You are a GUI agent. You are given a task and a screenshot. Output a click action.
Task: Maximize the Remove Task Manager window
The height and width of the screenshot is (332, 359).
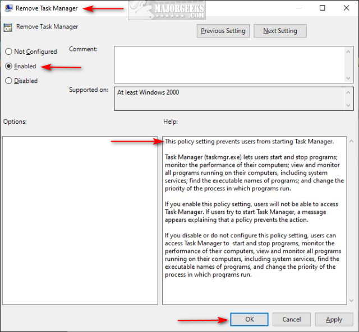[323, 8]
